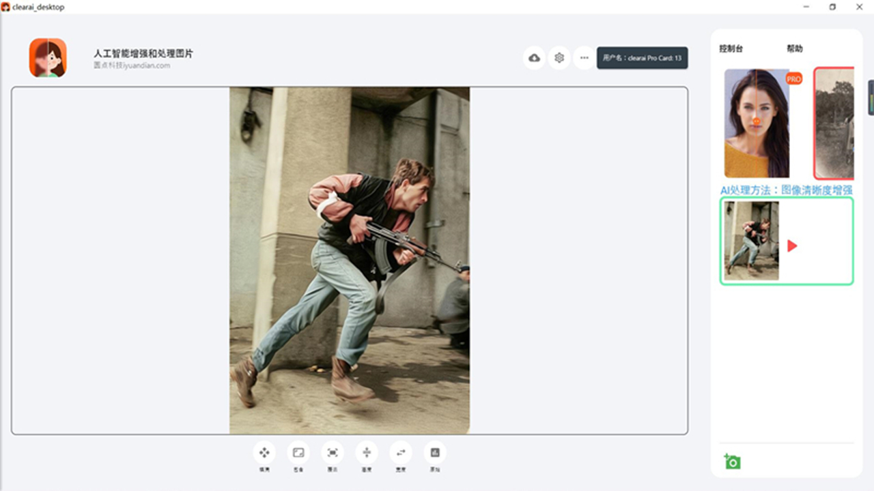Switch to the 控制台 tab
Screen dimensions: 874x491
(x=731, y=49)
